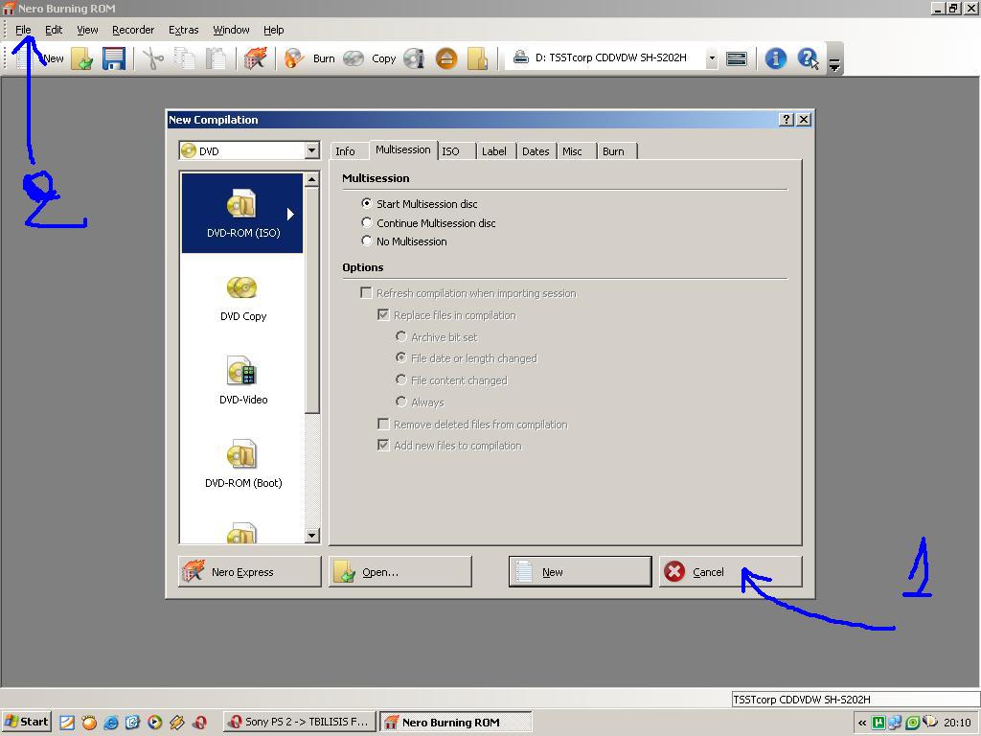Click the open compilation folder toolbar icon
This screenshot has width=981, height=736.
point(82,58)
